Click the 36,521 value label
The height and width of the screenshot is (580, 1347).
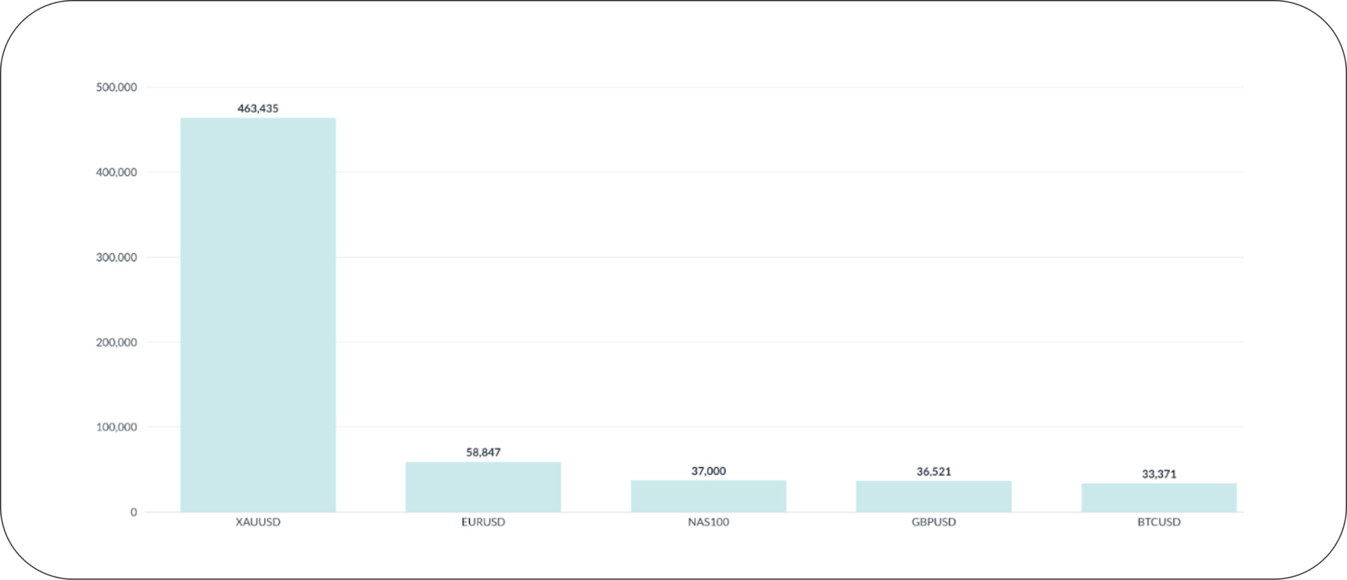(x=933, y=472)
